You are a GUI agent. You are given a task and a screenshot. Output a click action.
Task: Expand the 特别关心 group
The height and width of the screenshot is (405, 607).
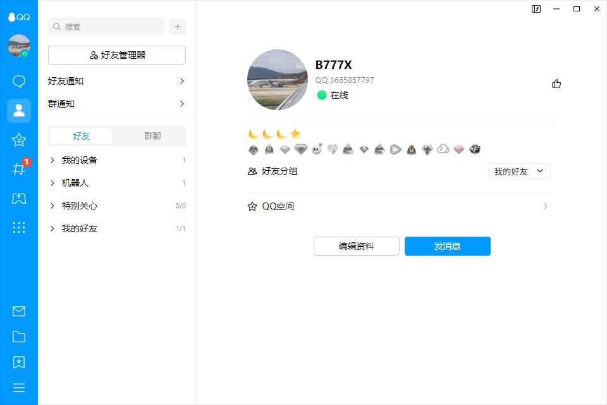point(79,206)
